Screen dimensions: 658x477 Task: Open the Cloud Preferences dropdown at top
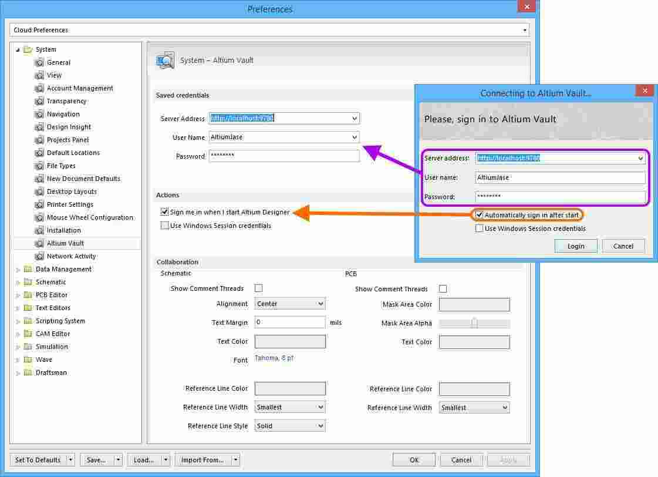[x=524, y=30]
